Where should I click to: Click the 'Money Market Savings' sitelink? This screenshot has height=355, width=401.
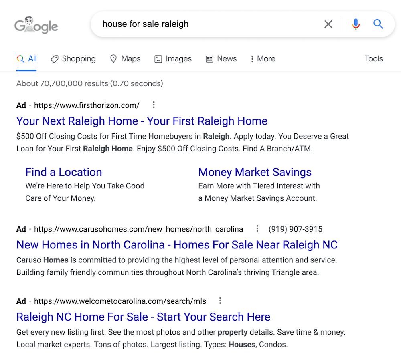[x=255, y=172]
